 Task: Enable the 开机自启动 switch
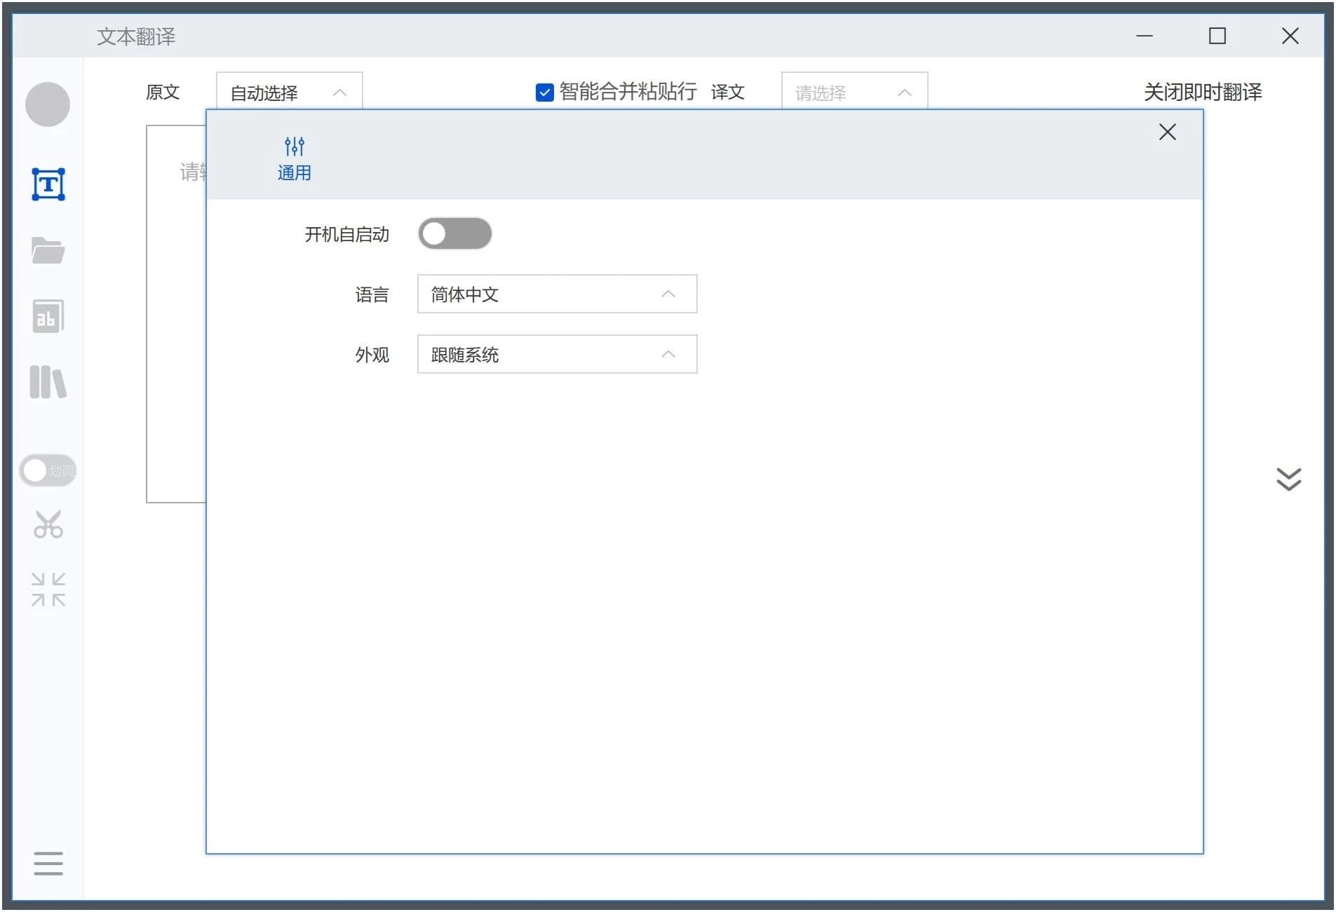[x=454, y=234]
